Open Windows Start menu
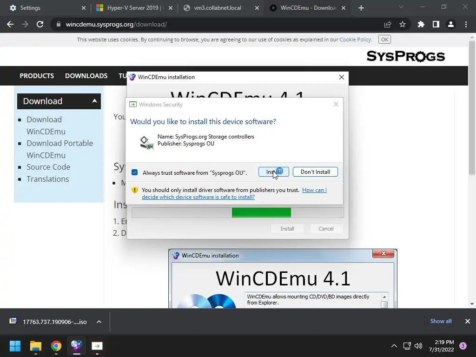Screen dimensions: 476x357 click(15, 345)
